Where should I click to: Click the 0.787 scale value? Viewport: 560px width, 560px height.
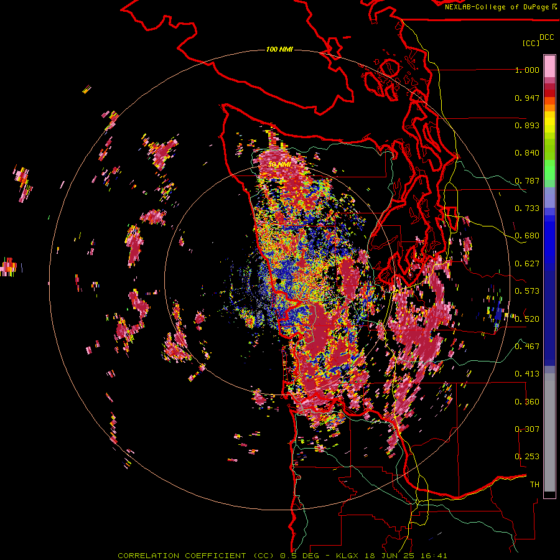[527, 180]
